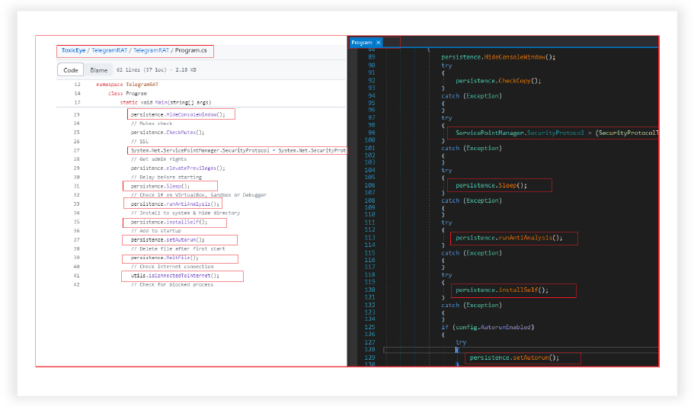Click persistence.Sleep() on dark editor line 106
The image size is (694, 407).
point(491,185)
